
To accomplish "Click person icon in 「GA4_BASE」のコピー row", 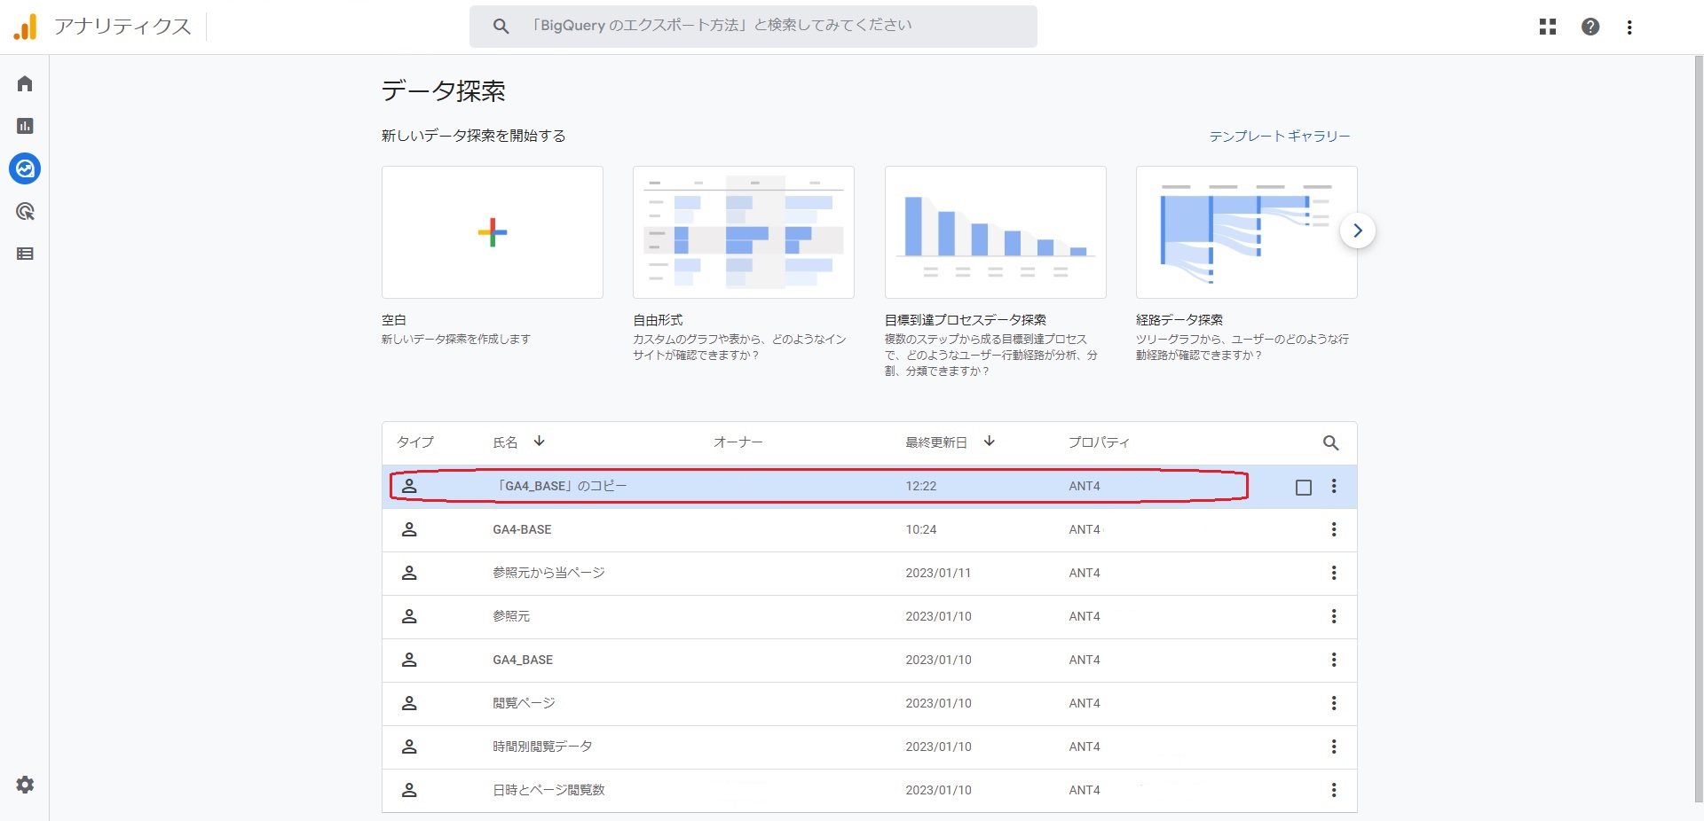I will point(409,486).
